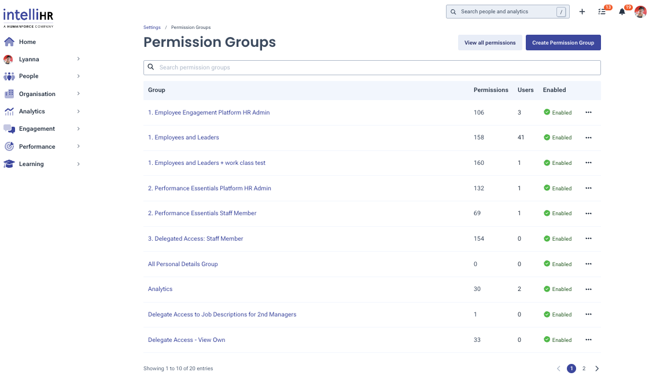Go to page 2 of permission groups

(584, 368)
